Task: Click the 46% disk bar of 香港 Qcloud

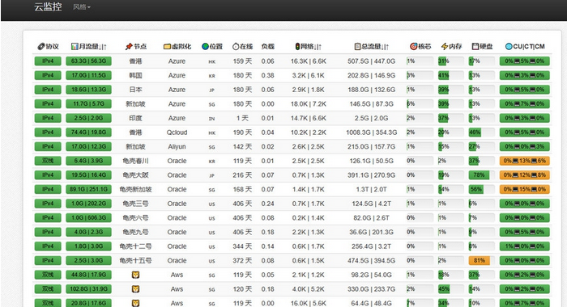Action: pyautogui.click(x=475, y=132)
